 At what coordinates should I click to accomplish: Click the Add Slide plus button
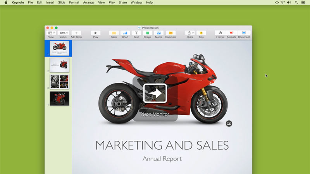click(76, 33)
